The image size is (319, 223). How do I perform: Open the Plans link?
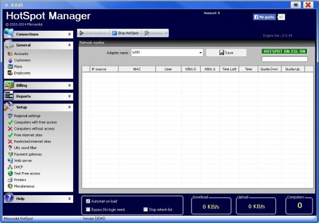[x=18, y=67]
